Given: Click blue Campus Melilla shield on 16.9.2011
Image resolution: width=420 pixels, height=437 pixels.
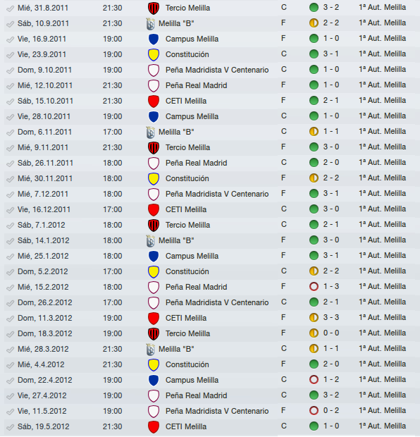Looking at the screenshot, I should [x=154, y=39].
